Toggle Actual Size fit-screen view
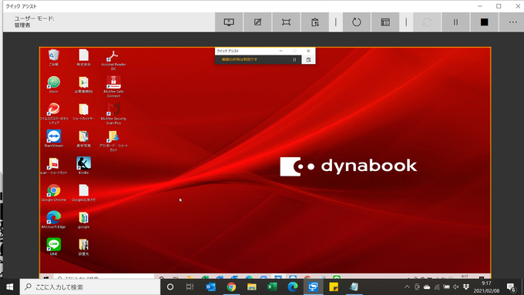The width and height of the screenshot is (524, 295). point(286,22)
